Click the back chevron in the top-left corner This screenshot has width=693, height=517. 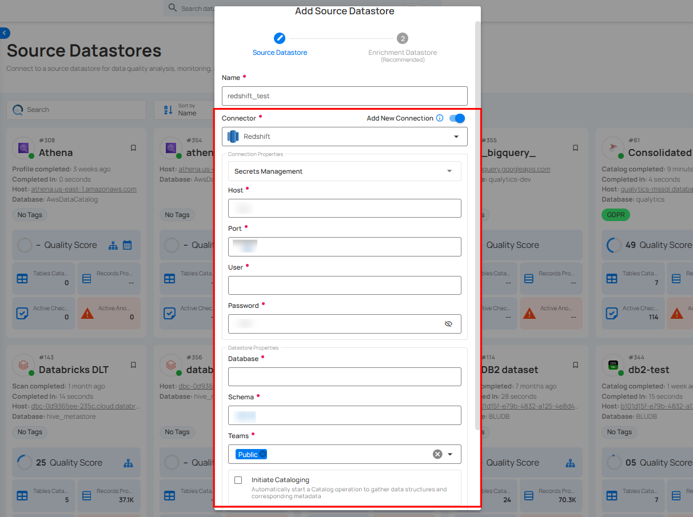point(5,33)
